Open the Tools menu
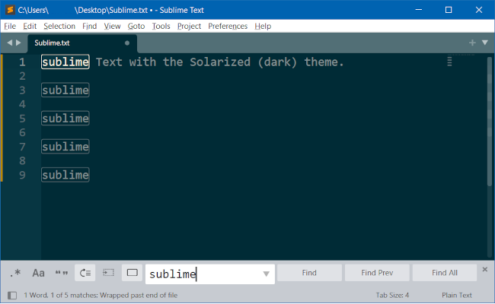495x304 pixels. [x=161, y=26]
